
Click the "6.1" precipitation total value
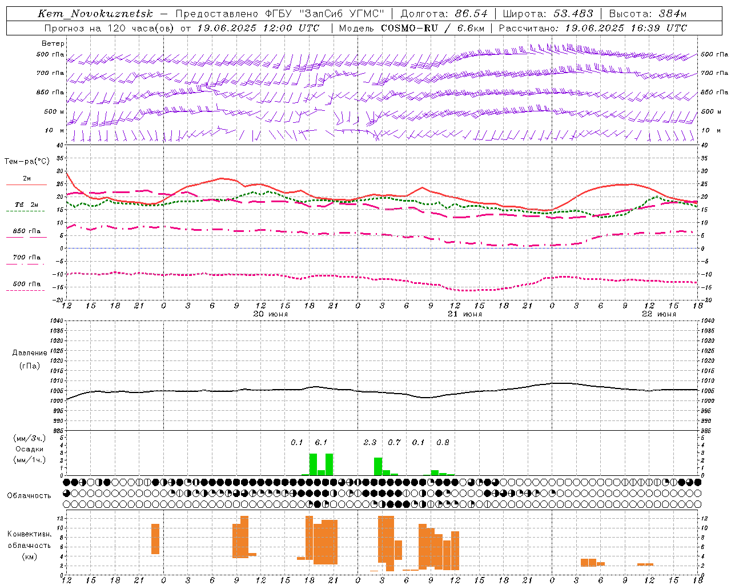click(321, 443)
